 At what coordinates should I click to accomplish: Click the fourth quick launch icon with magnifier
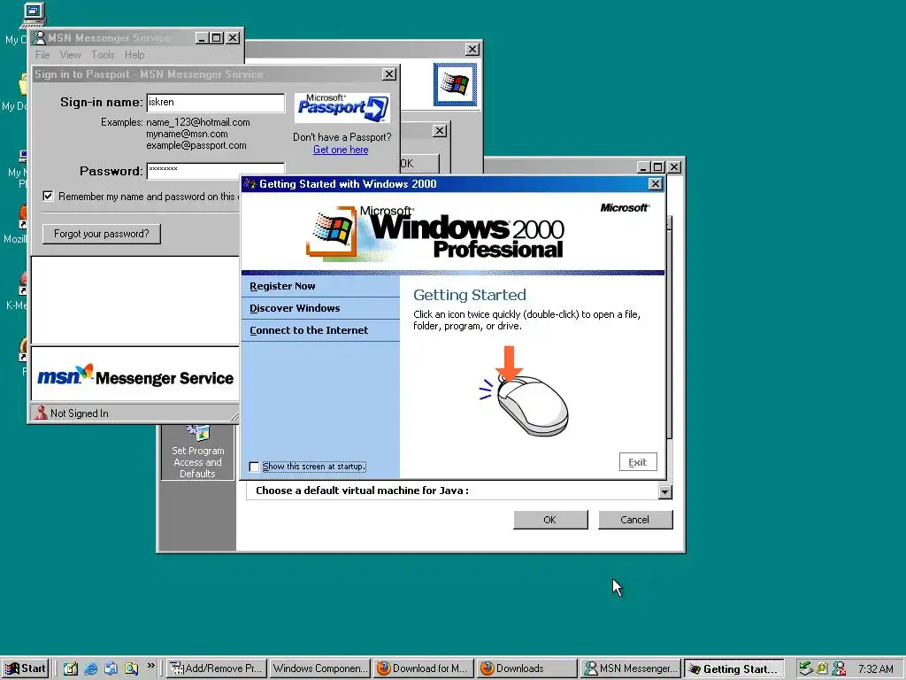131,668
